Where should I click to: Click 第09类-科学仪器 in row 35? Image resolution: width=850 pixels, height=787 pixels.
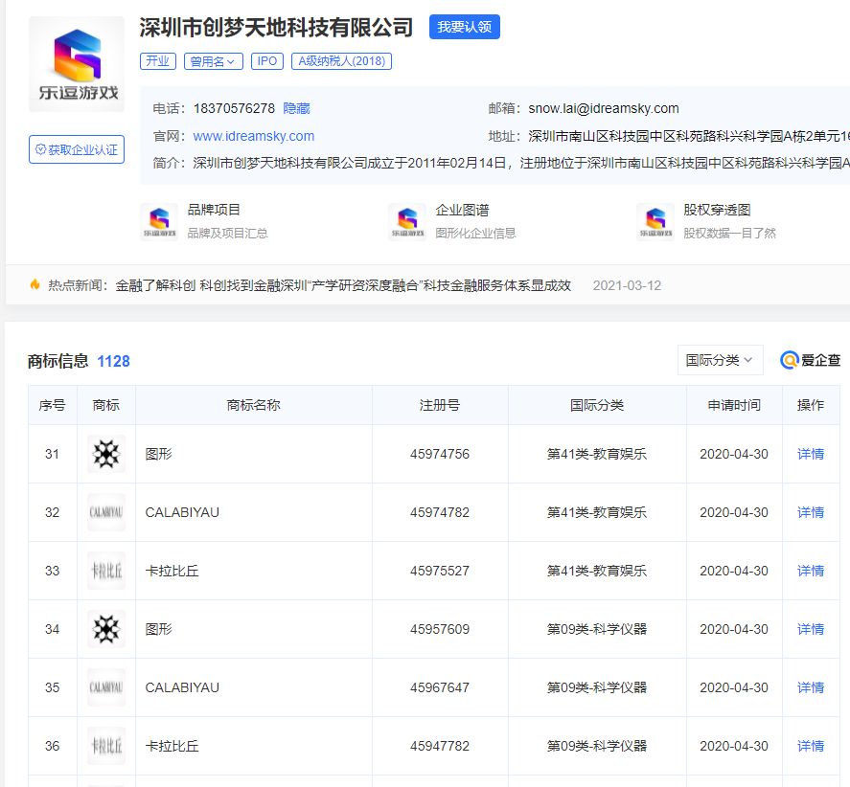click(597, 687)
